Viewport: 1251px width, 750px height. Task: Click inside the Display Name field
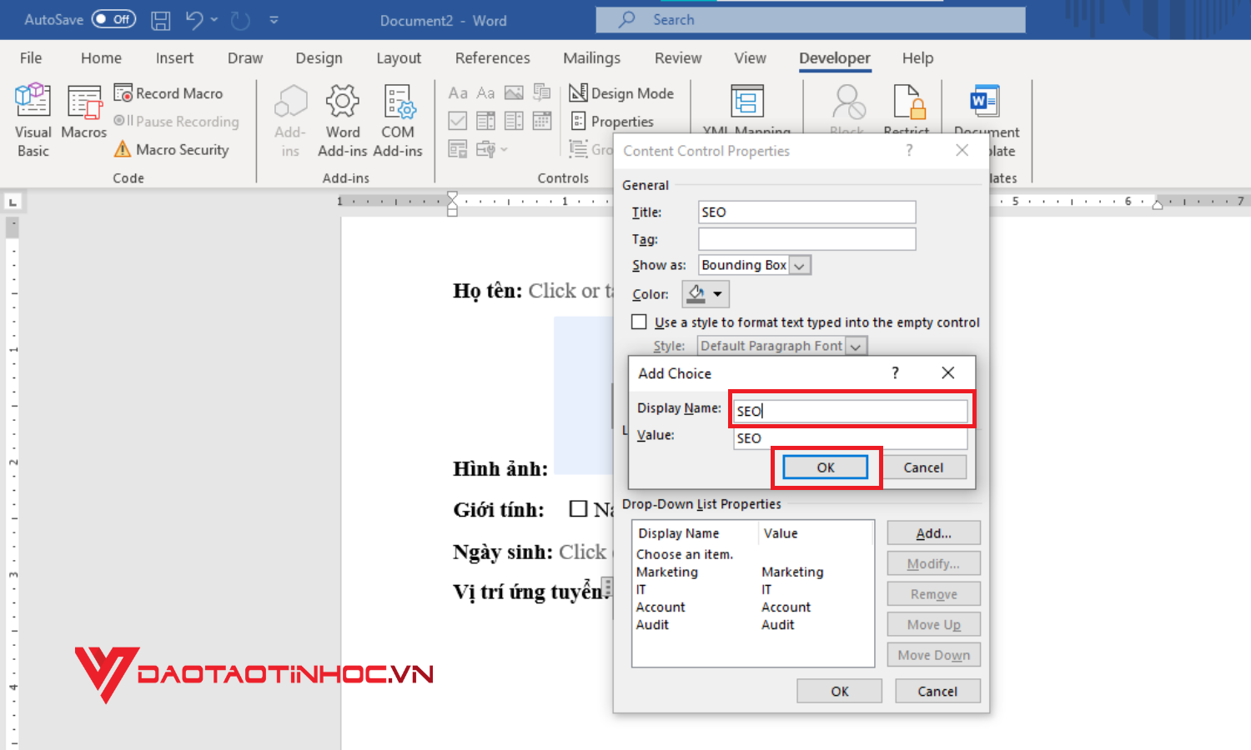coord(851,410)
